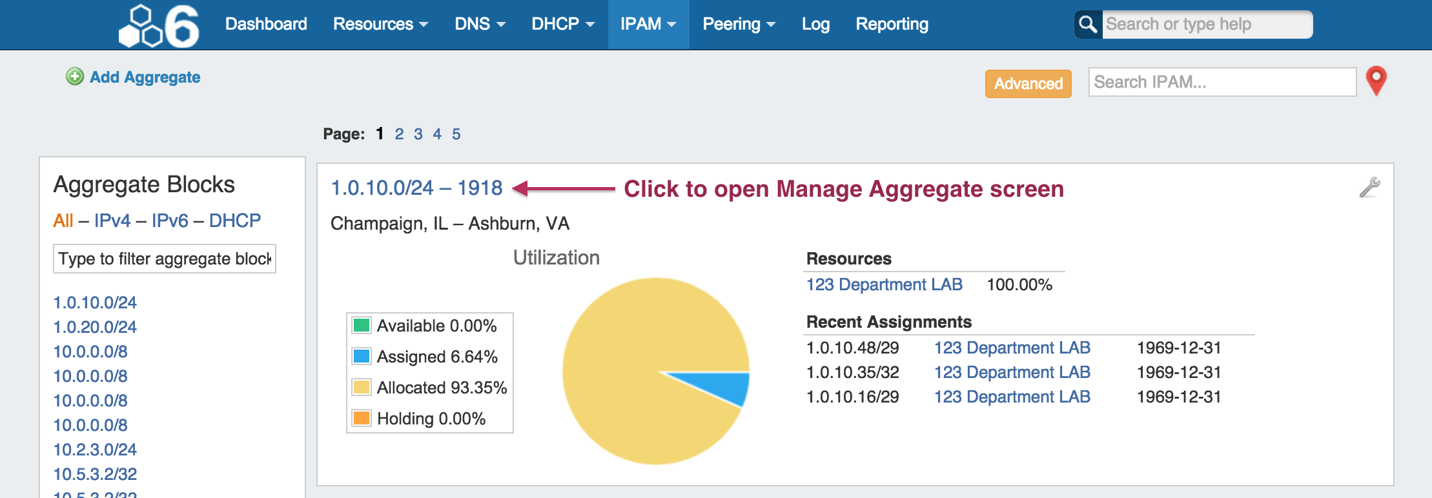Click the 6connect hexagon logo
The height and width of the screenshot is (498, 1432).
(159, 26)
